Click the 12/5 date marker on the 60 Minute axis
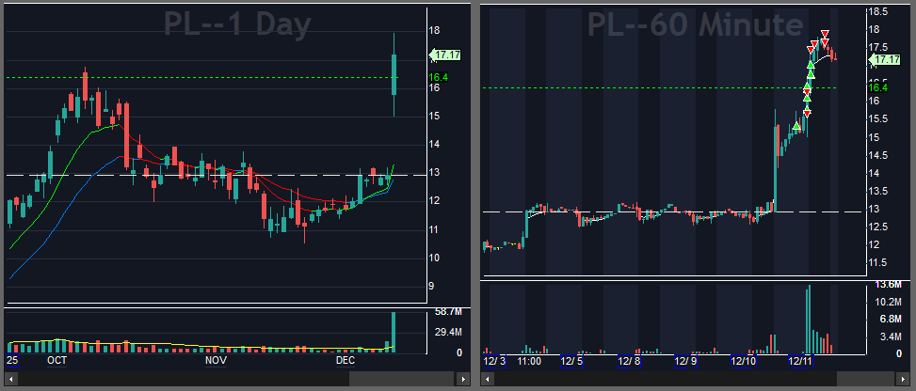 571,361
